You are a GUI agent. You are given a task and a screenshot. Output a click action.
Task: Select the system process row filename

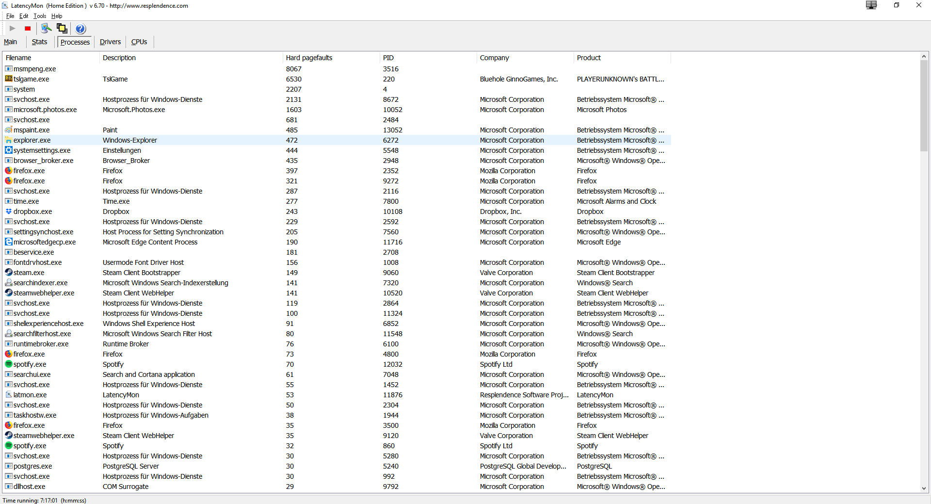[x=24, y=89]
